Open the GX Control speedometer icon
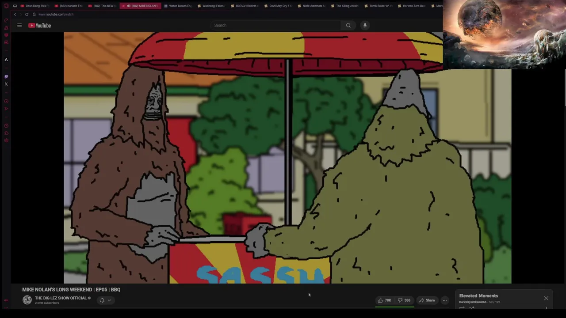This screenshot has height=318, width=566. 6,20
